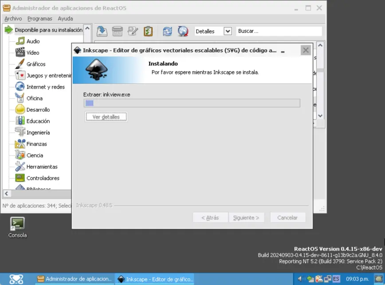Image resolution: width=385 pixels, height=285 pixels.
Task: Click the status text Nº de aplicaciones: 344
Action: tap(29, 206)
